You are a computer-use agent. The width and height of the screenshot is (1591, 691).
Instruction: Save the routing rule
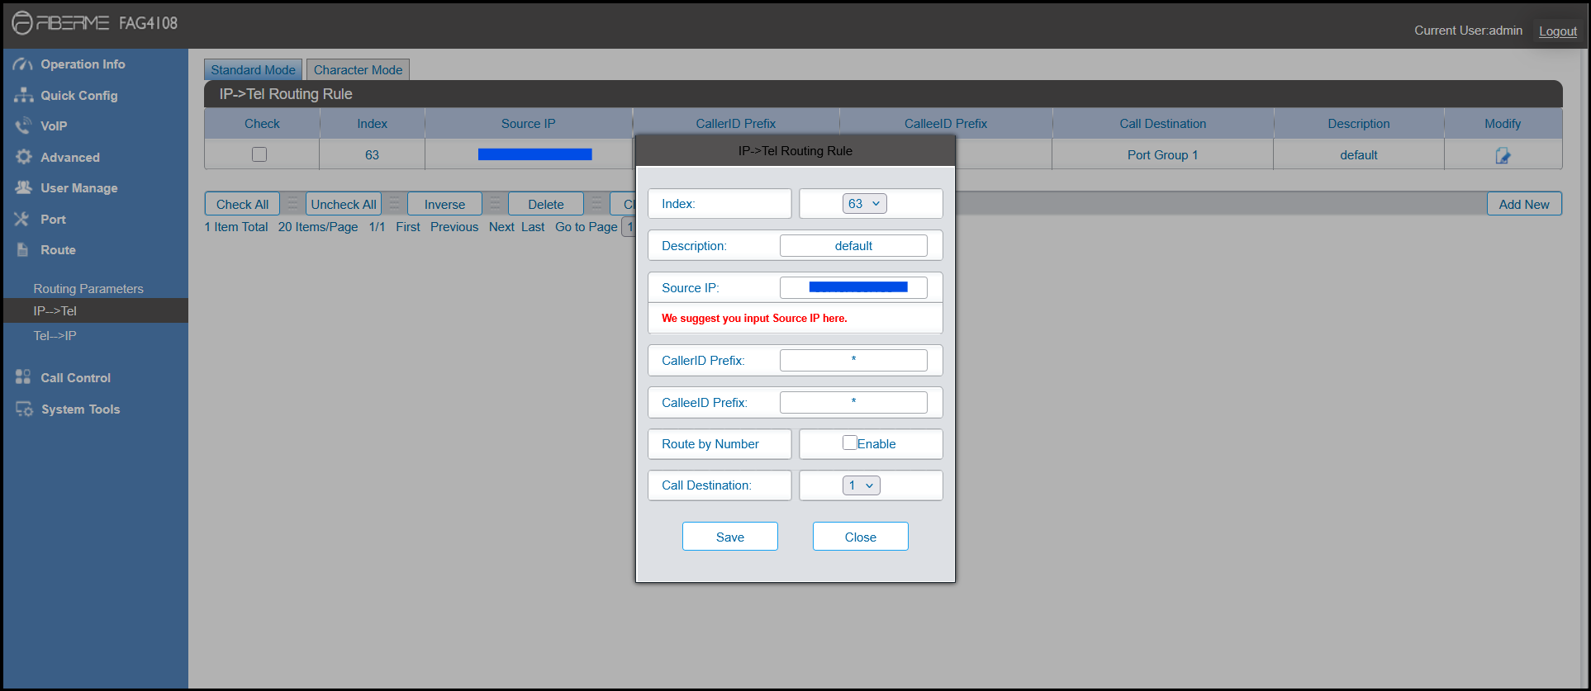click(x=730, y=537)
